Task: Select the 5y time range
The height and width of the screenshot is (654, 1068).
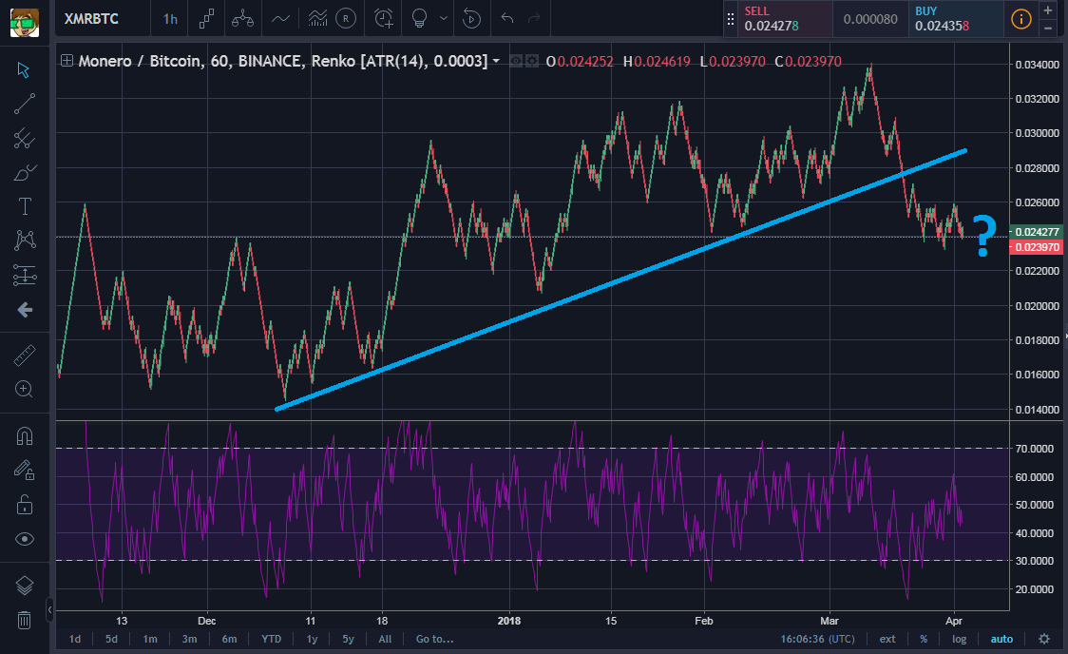Action: [348, 639]
